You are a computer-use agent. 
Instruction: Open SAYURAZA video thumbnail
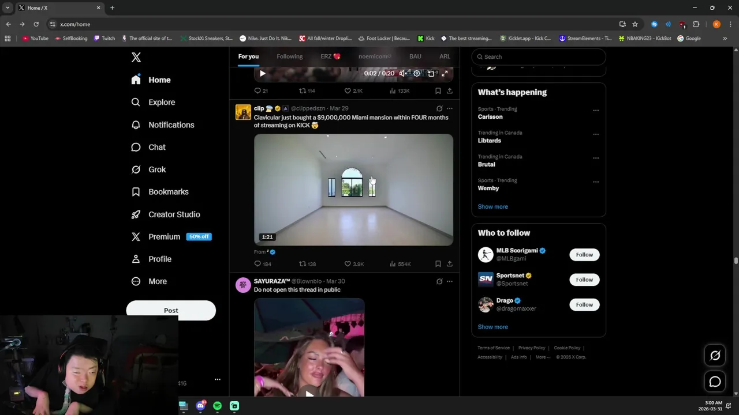pos(309,347)
